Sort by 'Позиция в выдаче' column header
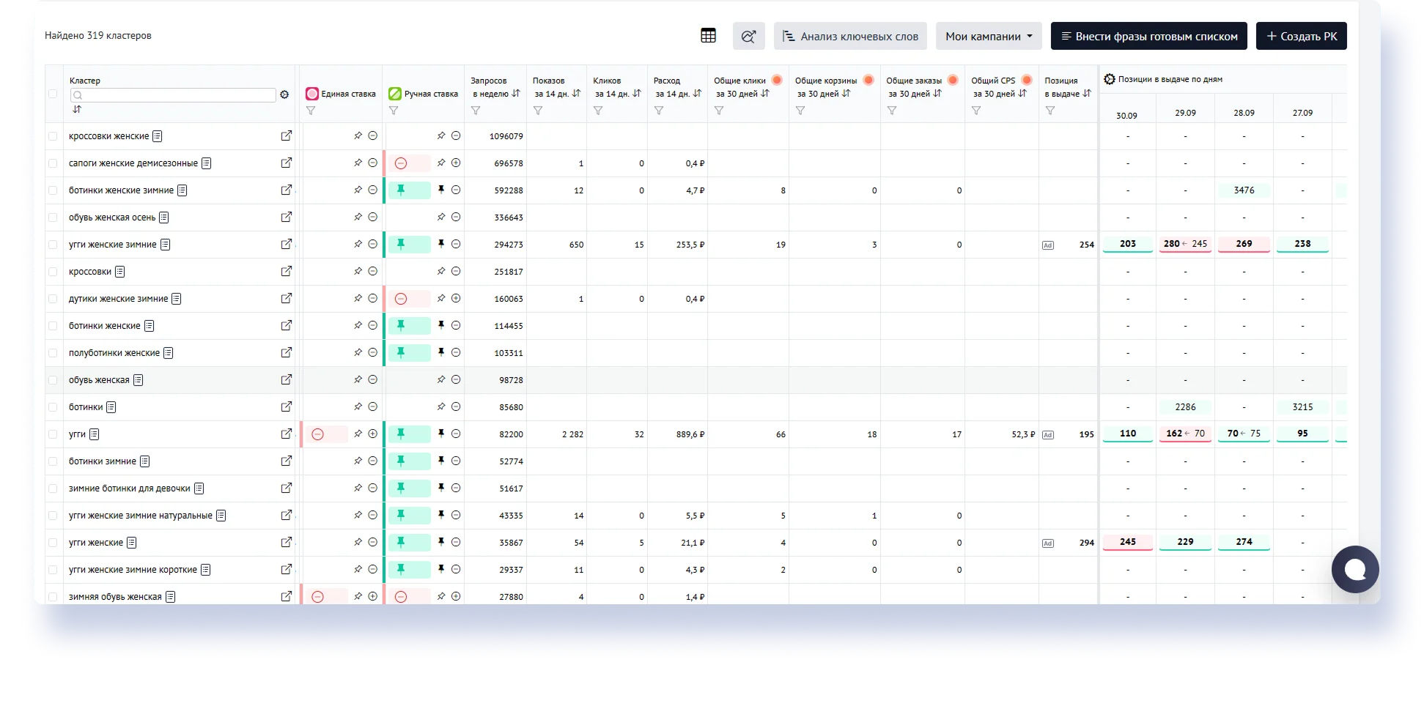Viewport: 1424px width, 706px height. click(1086, 94)
